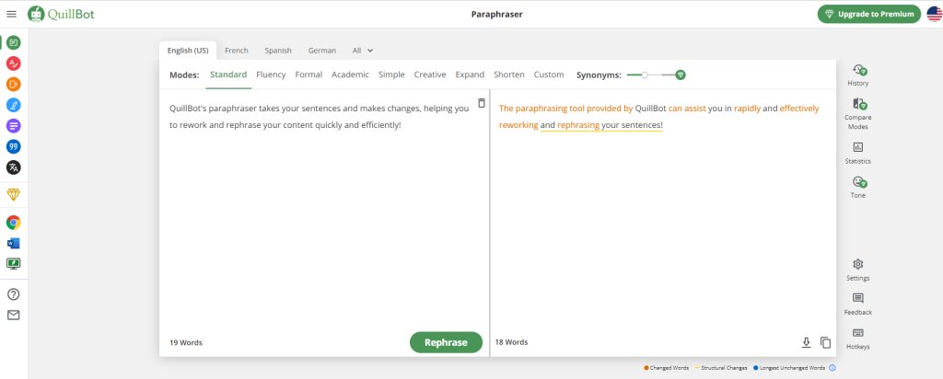943x379 pixels.
Task: Click the word "effectively" in output
Action: click(x=799, y=109)
